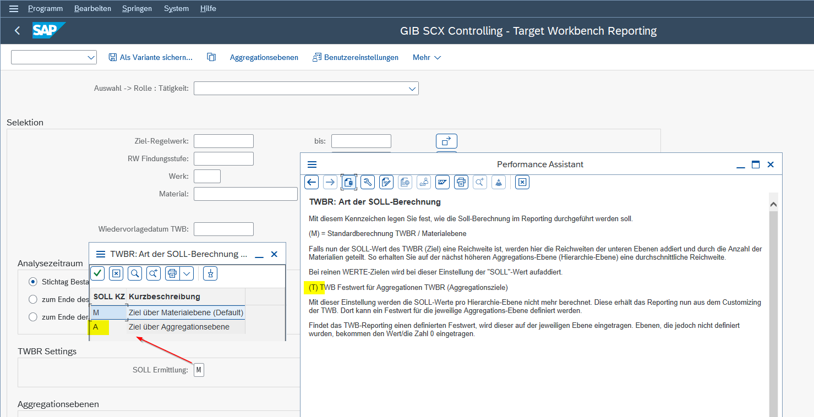Click the green checkmark in the SOLL-Berechnung popup
Screen dimensions: 814x417
[x=97, y=273]
